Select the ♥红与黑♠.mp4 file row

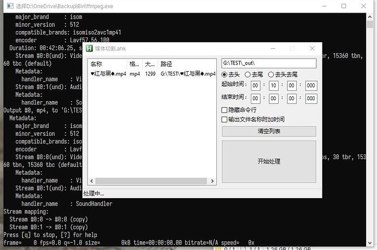pyautogui.click(x=152, y=74)
